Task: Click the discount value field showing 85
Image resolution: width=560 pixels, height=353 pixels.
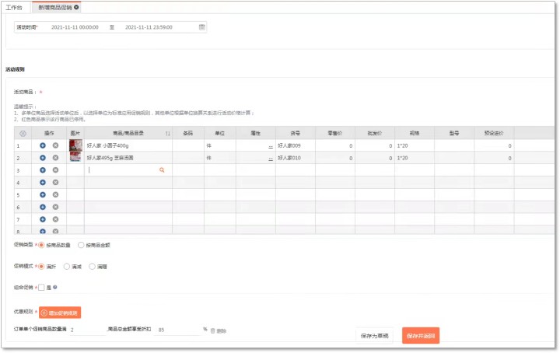Action: point(177,330)
